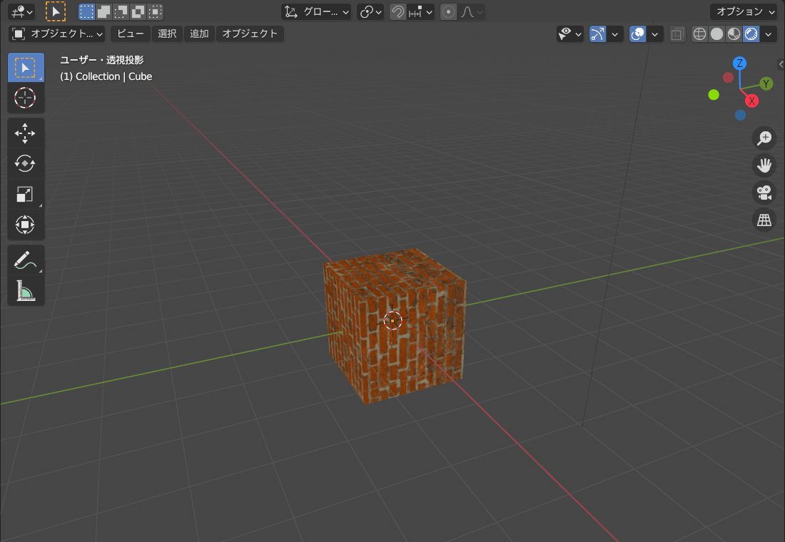
Task: Open the pivot point dropdown
Action: pos(370,11)
